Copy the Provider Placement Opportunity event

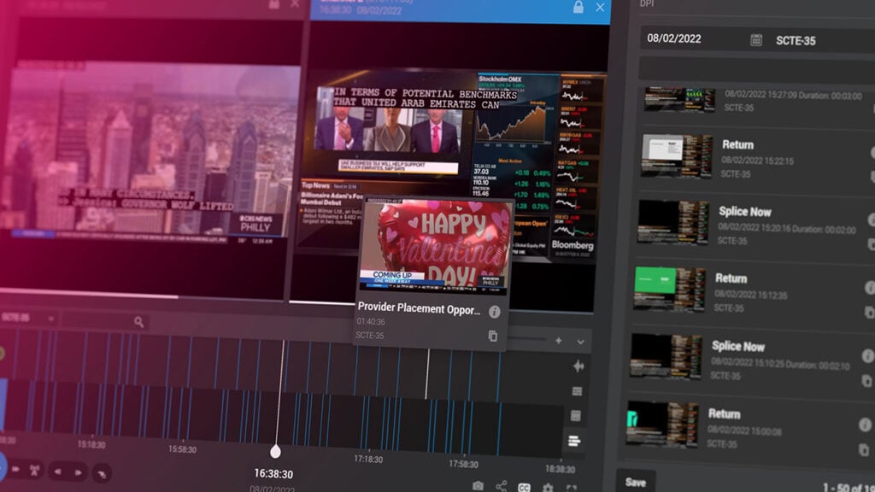(493, 336)
